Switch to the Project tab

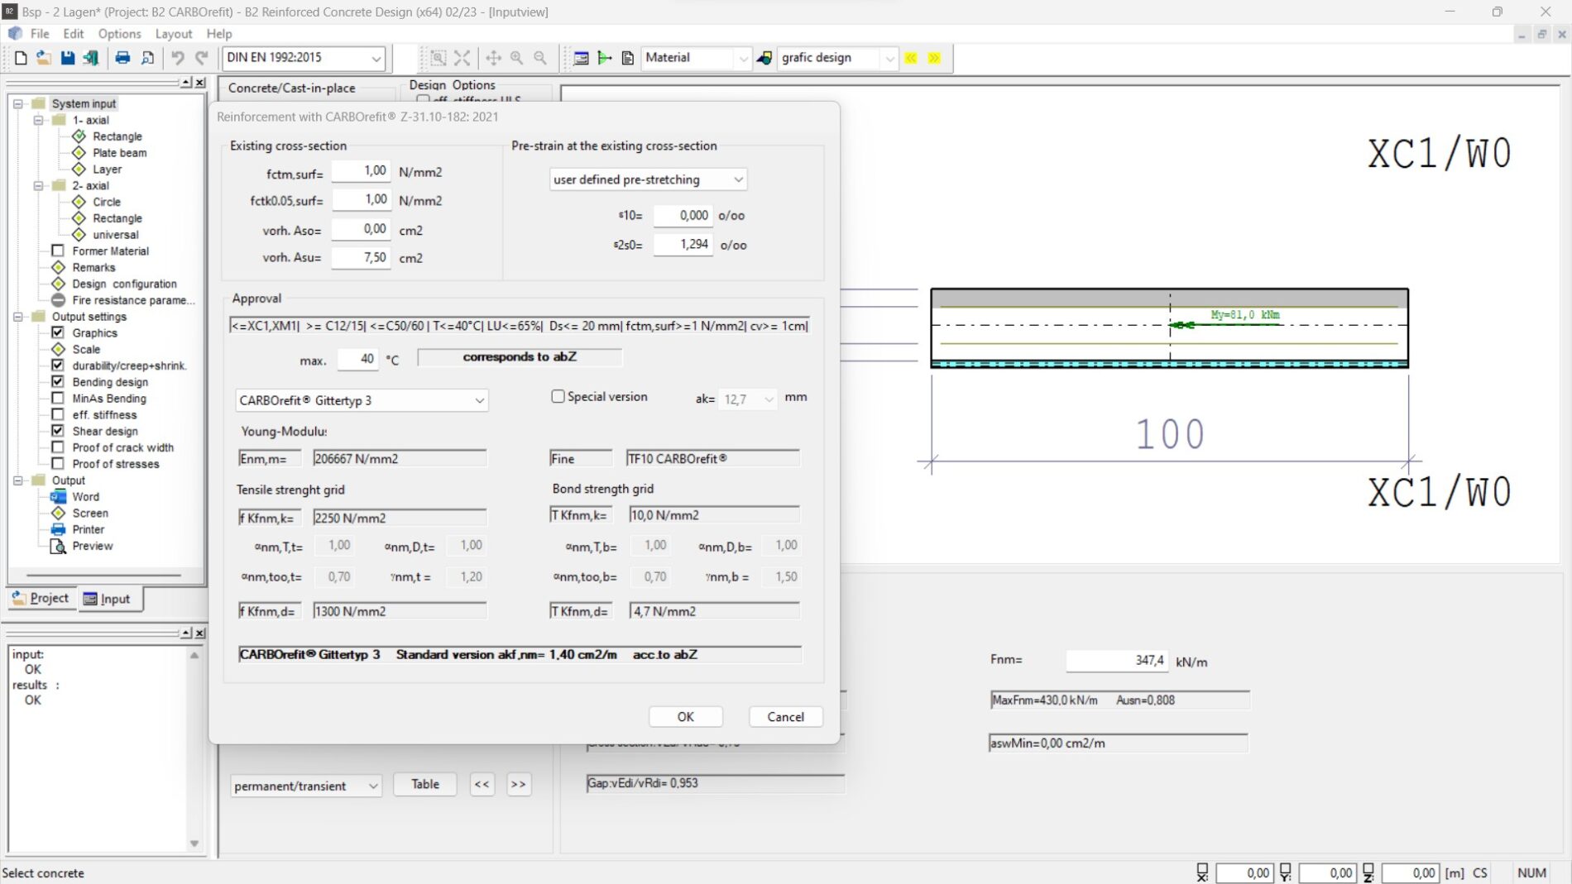tap(41, 598)
